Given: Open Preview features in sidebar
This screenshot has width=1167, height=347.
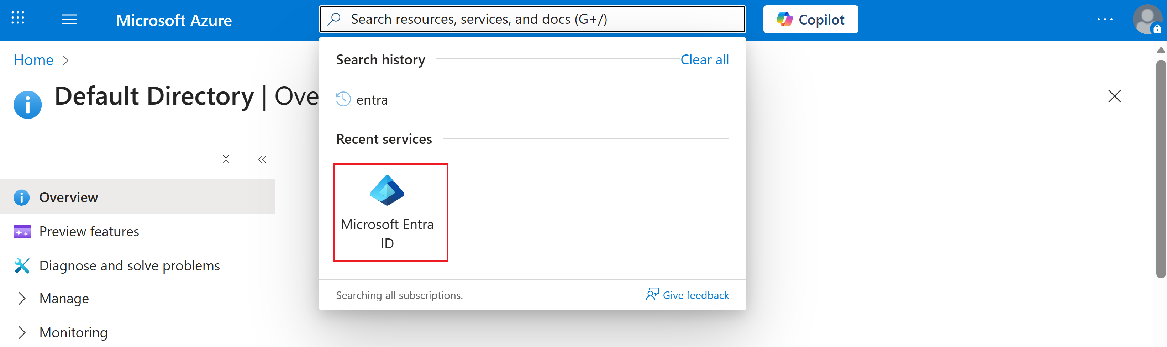Looking at the screenshot, I should pos(89,231).
